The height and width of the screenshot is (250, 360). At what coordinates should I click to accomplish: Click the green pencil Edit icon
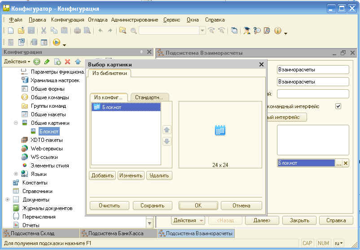tap(47, 61)
